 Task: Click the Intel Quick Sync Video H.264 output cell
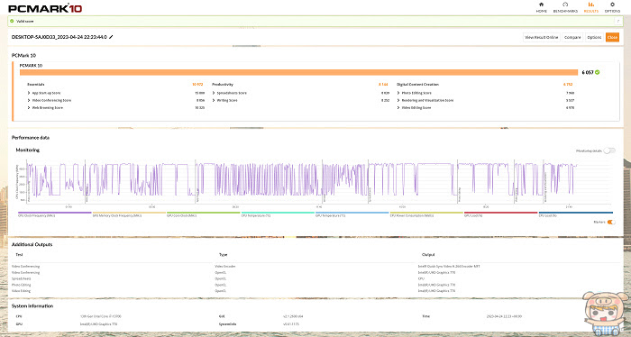click(x=449, y=266)
